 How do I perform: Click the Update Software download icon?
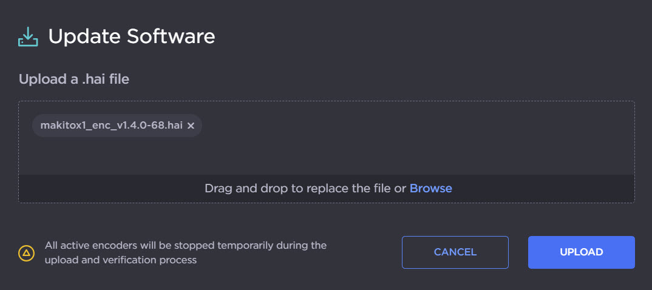tap(28, 37)
